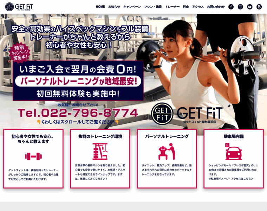Click the headline 安全で高効果のハイスペックマシンをフル装備
The width and height of the screenshot is (267, 211).
(x=80, y=29)
